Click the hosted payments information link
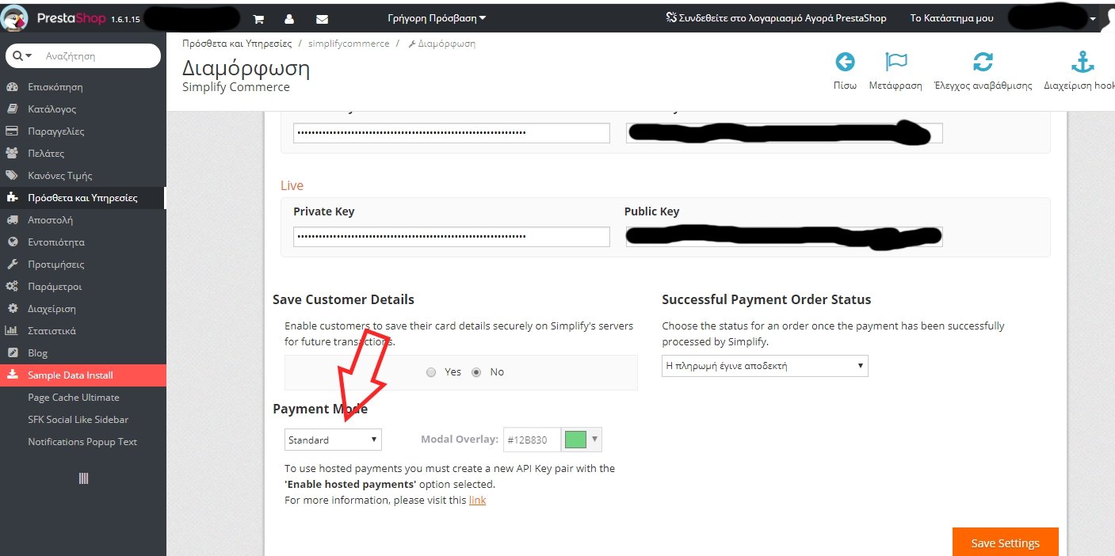1115x556 pixels. click(x=477, y=501)
